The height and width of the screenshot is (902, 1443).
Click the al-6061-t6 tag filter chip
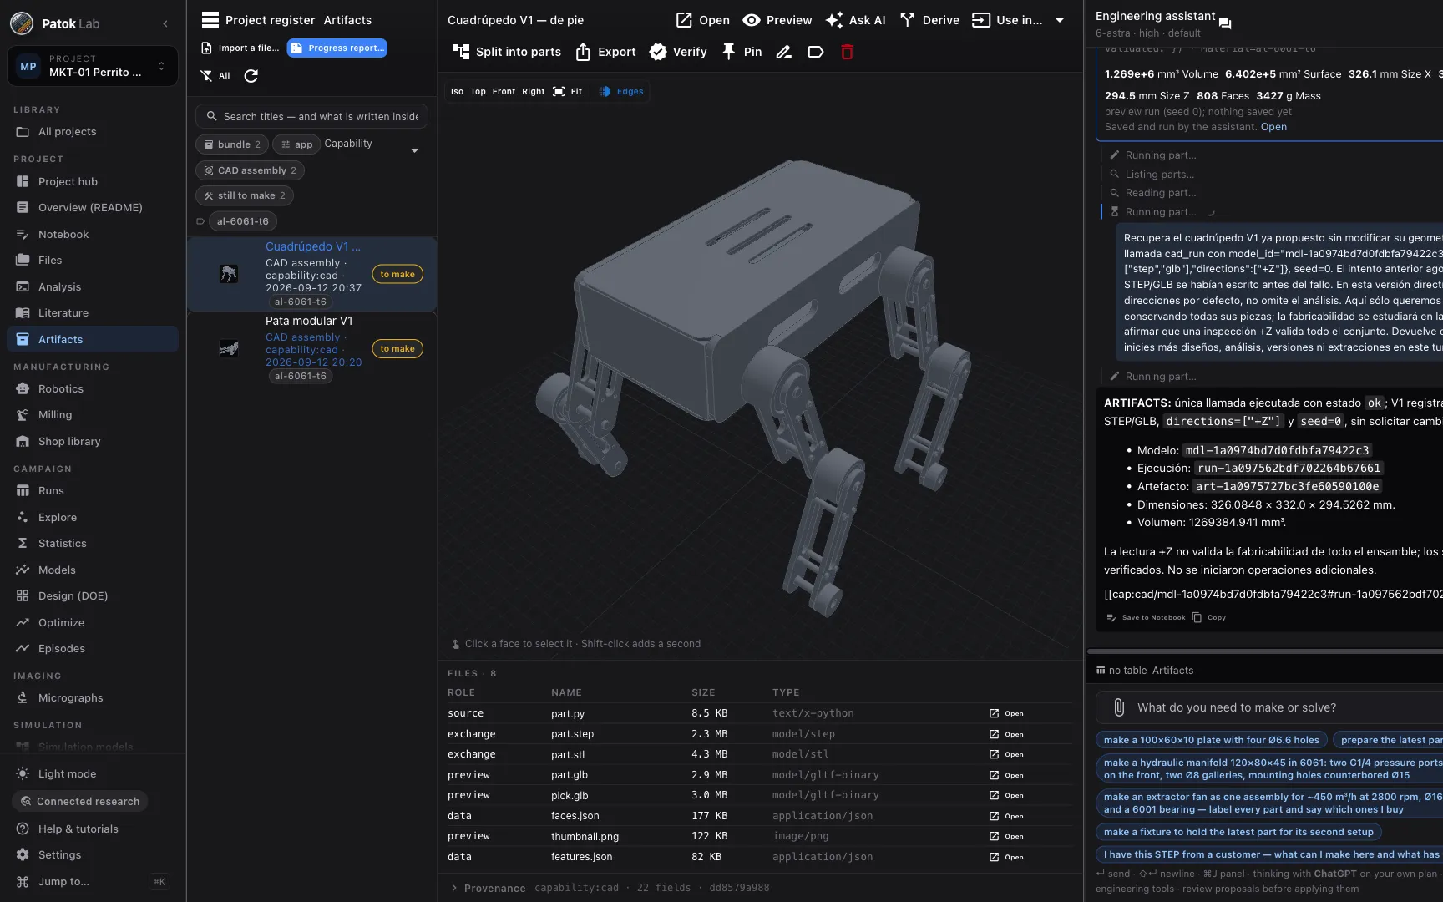point(242,221)
